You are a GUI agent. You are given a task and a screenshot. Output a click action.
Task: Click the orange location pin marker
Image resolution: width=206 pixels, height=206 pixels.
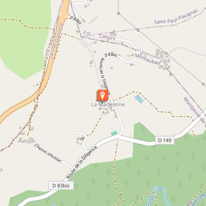click(x=103, y=95)
